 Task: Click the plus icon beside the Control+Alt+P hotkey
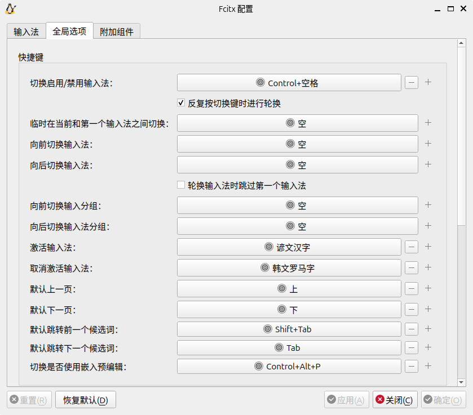(x=428, y=366)
